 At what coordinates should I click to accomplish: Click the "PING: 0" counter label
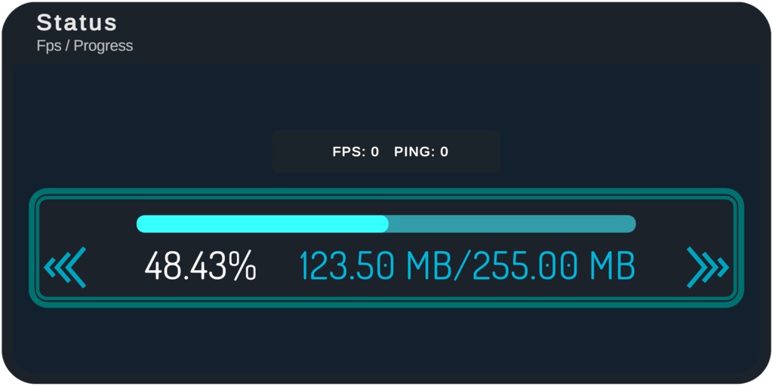(421, 152)
